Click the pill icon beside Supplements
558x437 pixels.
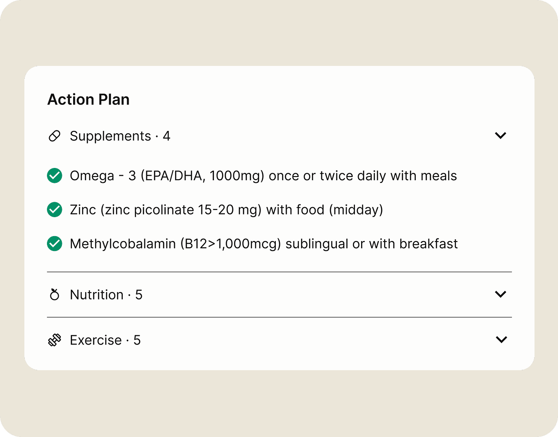(x=54, y=136)
